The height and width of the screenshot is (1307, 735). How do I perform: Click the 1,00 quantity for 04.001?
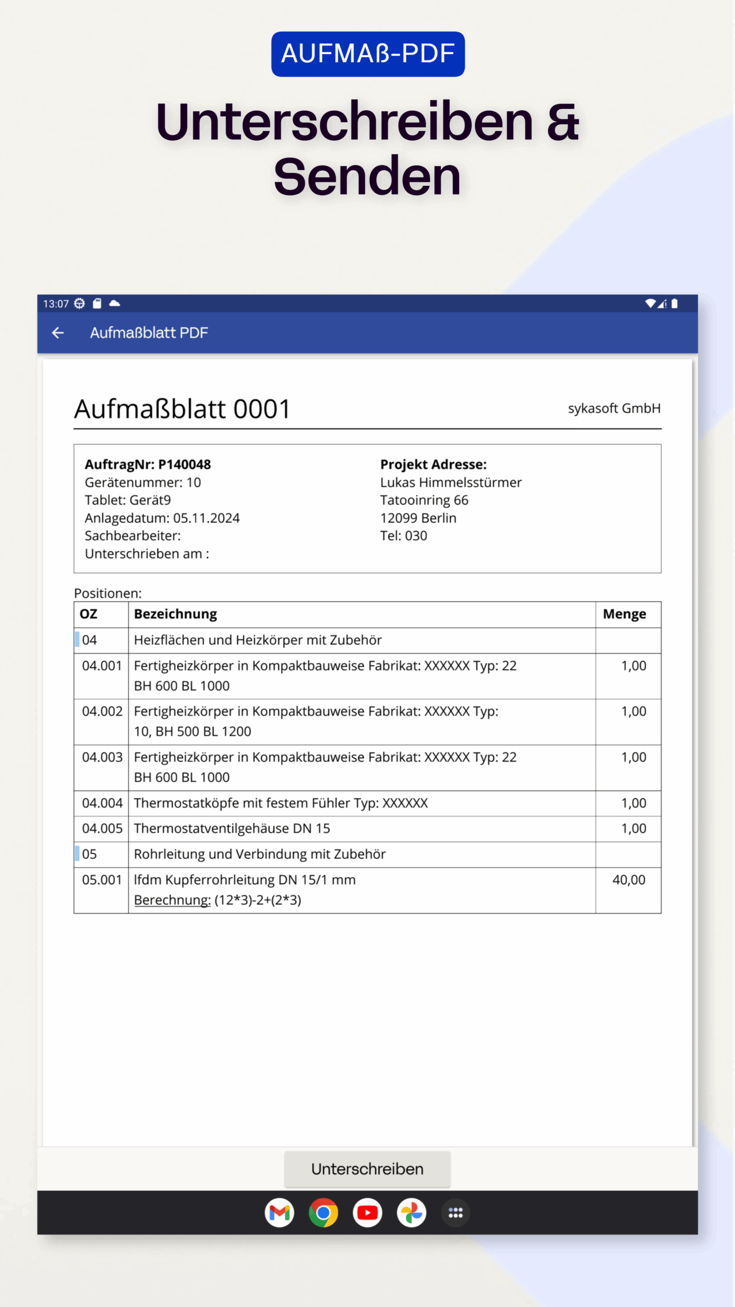(x=633, y=666)
